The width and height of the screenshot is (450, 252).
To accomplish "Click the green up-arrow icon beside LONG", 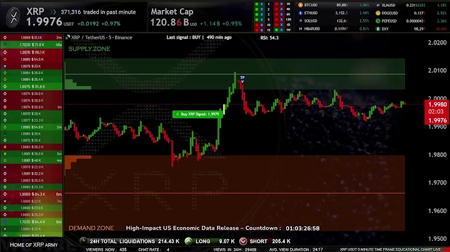I will point(189,241).
